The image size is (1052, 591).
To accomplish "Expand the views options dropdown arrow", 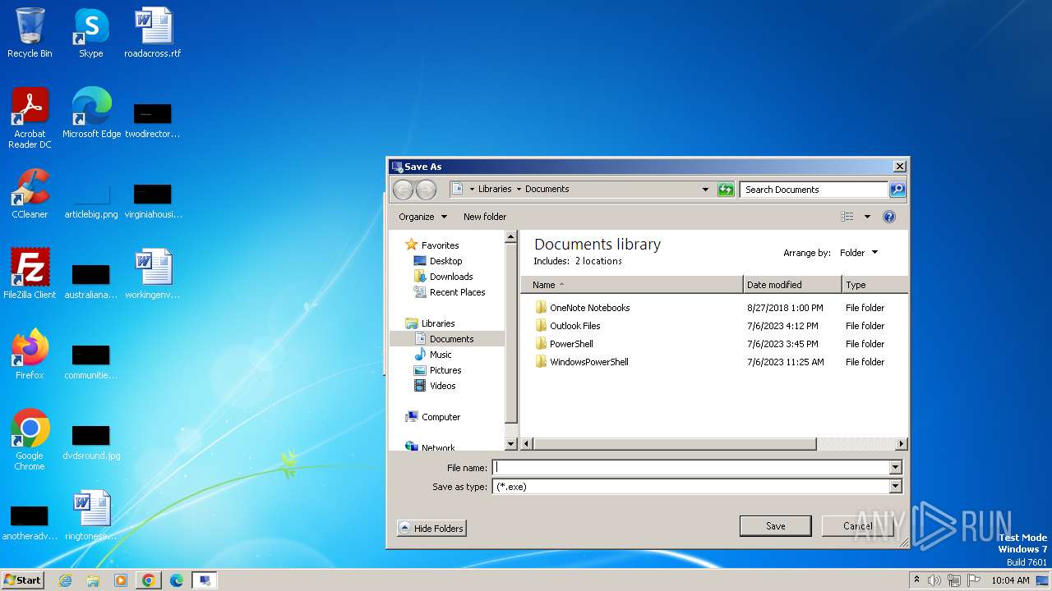I will (x=867, y=217).
